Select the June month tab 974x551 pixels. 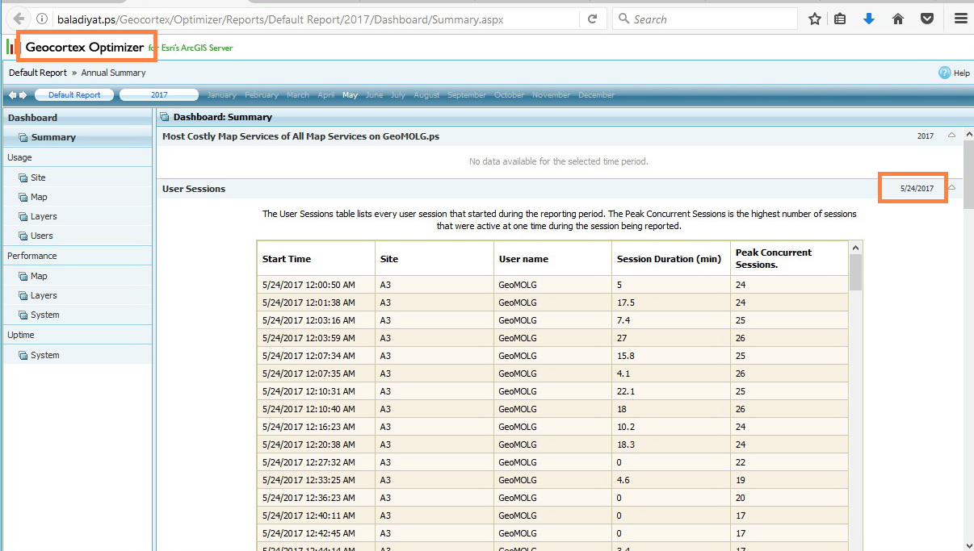(375, 95)
